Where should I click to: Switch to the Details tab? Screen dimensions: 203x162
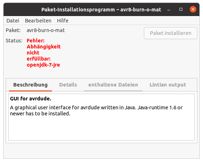pos(68,85)
